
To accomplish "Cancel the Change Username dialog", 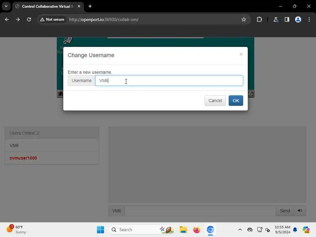I will tap(215, 101).
